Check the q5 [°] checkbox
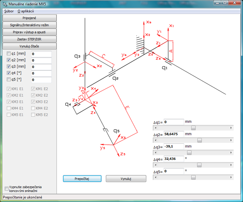The height and width of the screenshot is (202, 243). coord(9,80)
